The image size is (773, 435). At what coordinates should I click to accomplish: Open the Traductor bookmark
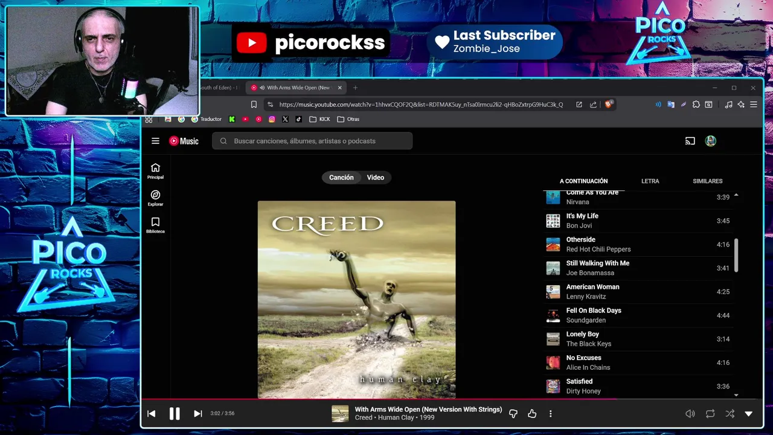tap(207, 119)
